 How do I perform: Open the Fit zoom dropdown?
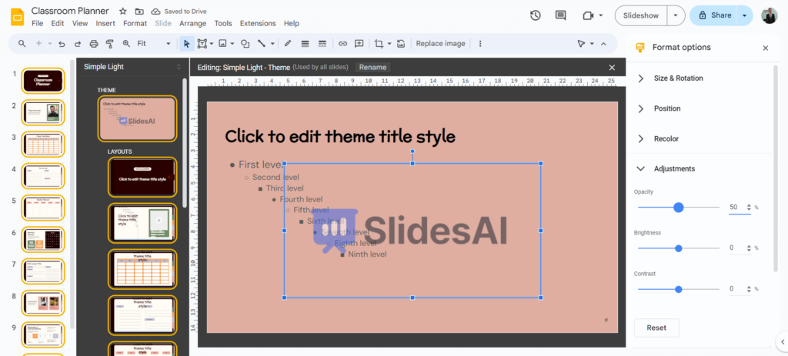(153, 44)
